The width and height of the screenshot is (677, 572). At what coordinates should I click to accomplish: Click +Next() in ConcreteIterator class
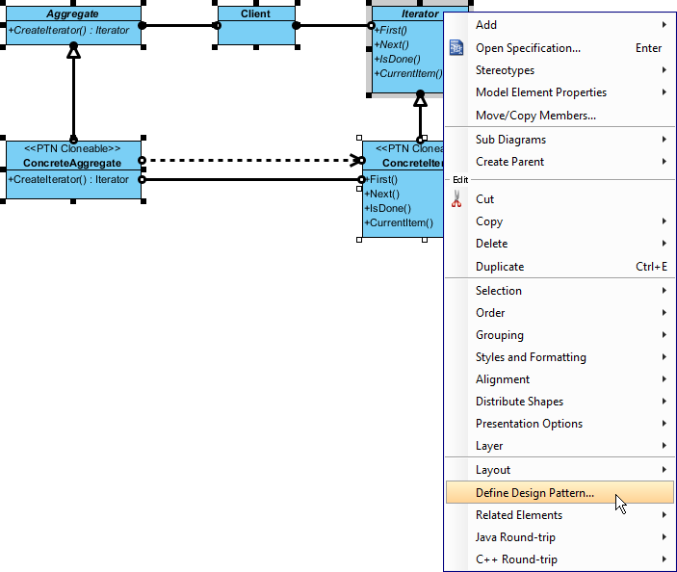382,194
